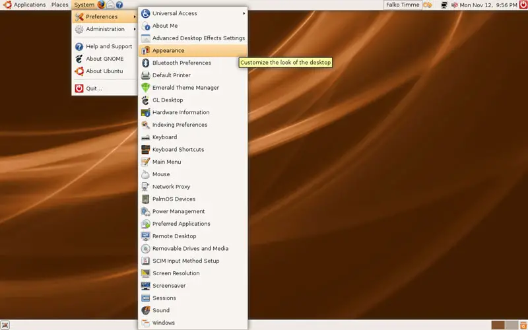The height and width of the screenshot is (330, 528).
Task: Close the System menu in top panel
Action: tap(84, 5)
